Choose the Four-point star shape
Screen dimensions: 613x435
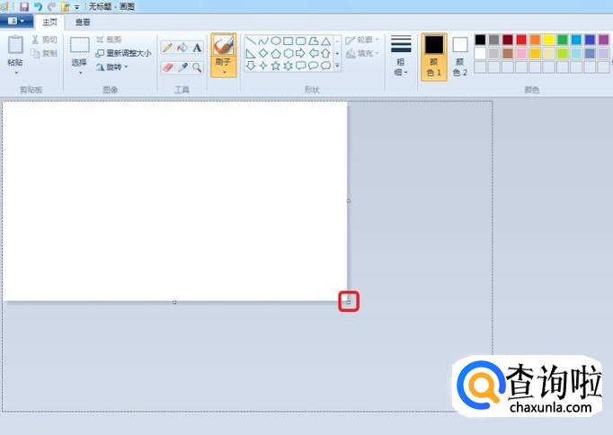[x=263, y=66]
